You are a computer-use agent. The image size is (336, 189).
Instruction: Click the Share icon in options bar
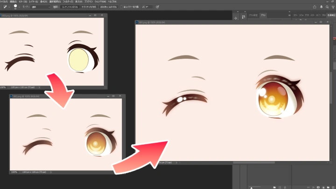(315, 7)
